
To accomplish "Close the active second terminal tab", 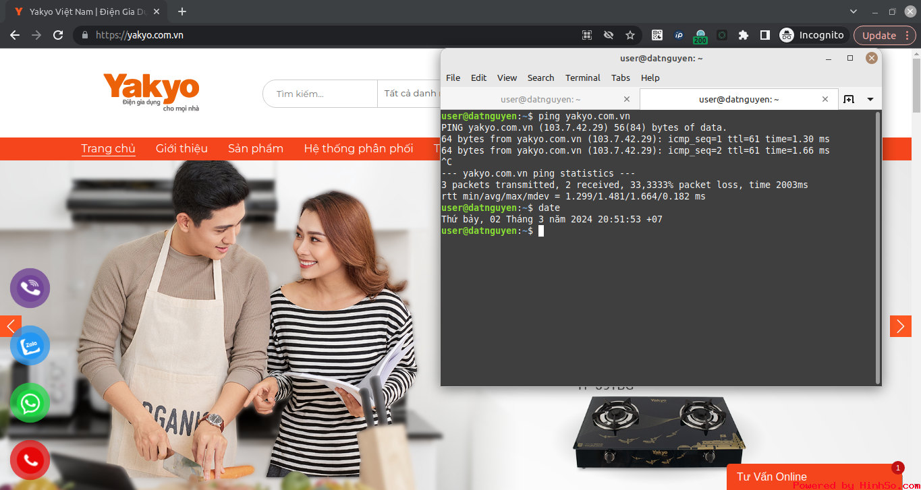I will 825,99.
